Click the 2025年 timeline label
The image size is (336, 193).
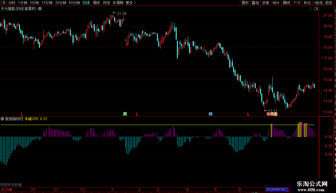click(7, 189)
